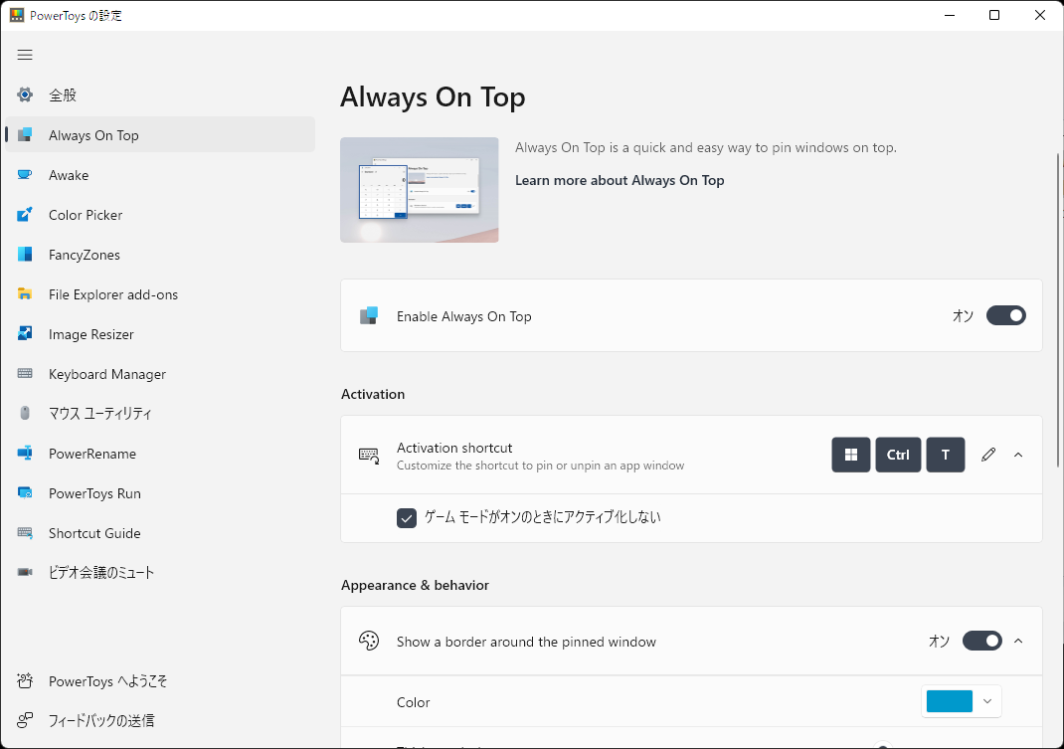Open ビデオ会議のミュート settings page
Viewport: 1064px width, 749px height.
tap(160, 573)
